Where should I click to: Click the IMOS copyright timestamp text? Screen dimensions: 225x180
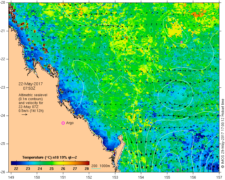(222, 134)
